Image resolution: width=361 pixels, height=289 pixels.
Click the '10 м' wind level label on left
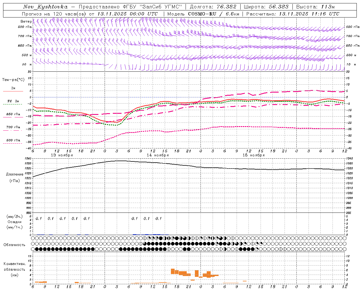click(x=27, y=64)
